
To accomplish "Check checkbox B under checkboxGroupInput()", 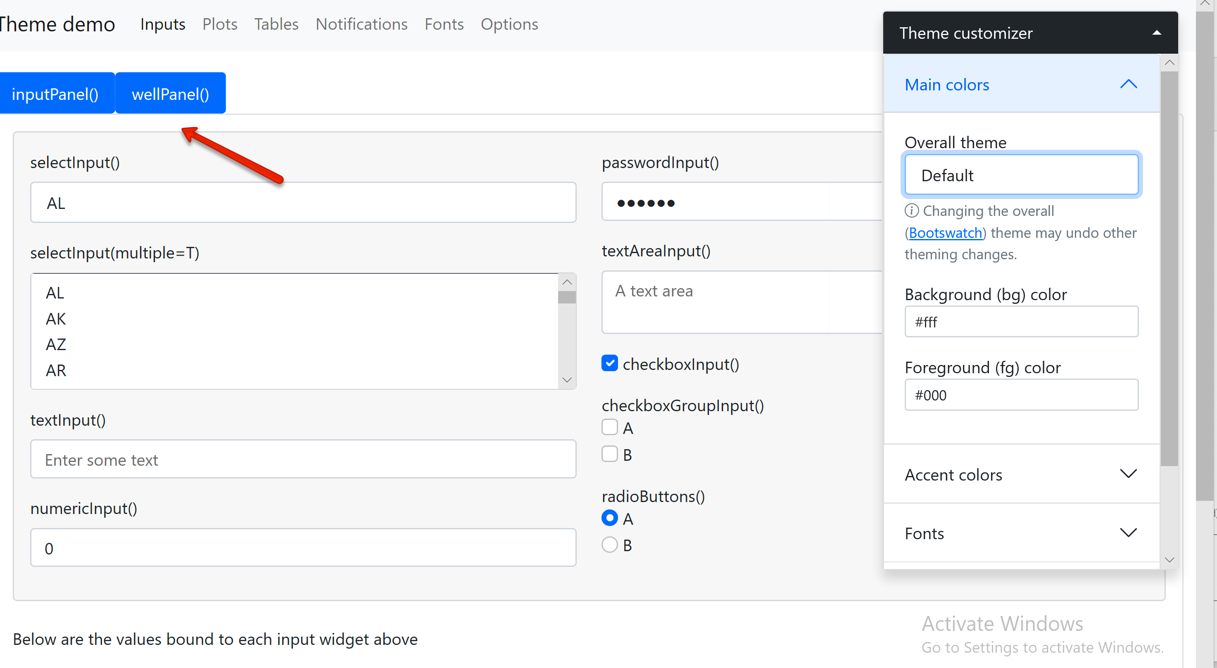I will 609,453.
